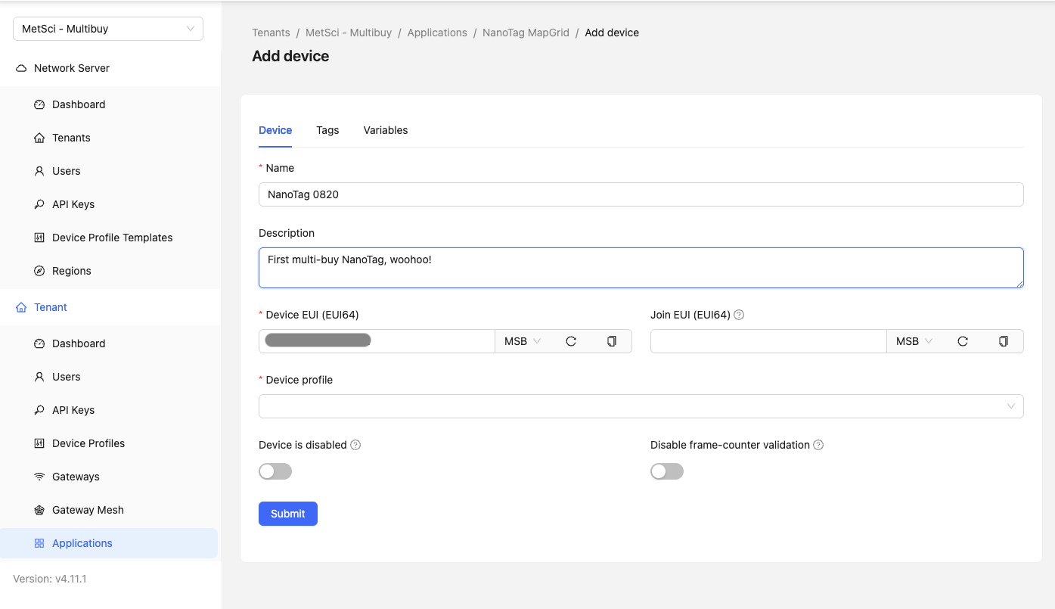
Task: Expand the MetSci - Multibuy tenant selector
Action: [x=108, y=29]
